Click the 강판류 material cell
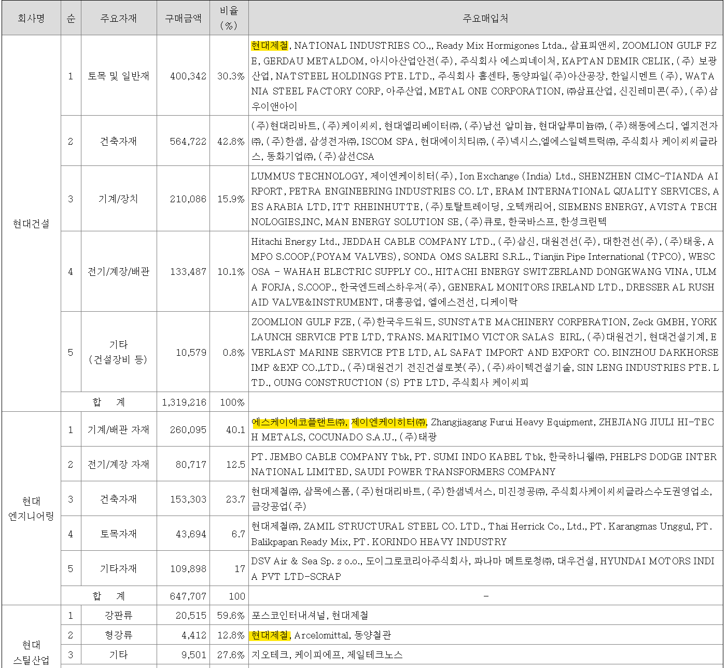 click(x=119, y=615)
